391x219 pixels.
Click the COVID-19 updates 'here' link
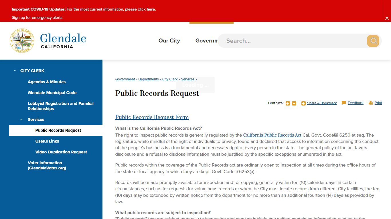tap(151, 9)
